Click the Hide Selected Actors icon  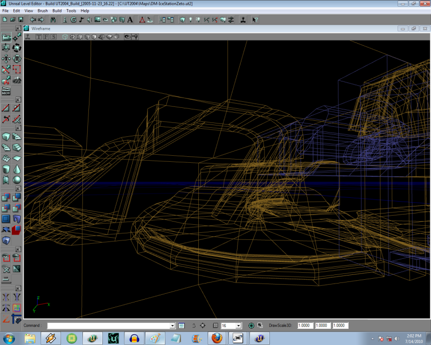[x=17, y=258]
